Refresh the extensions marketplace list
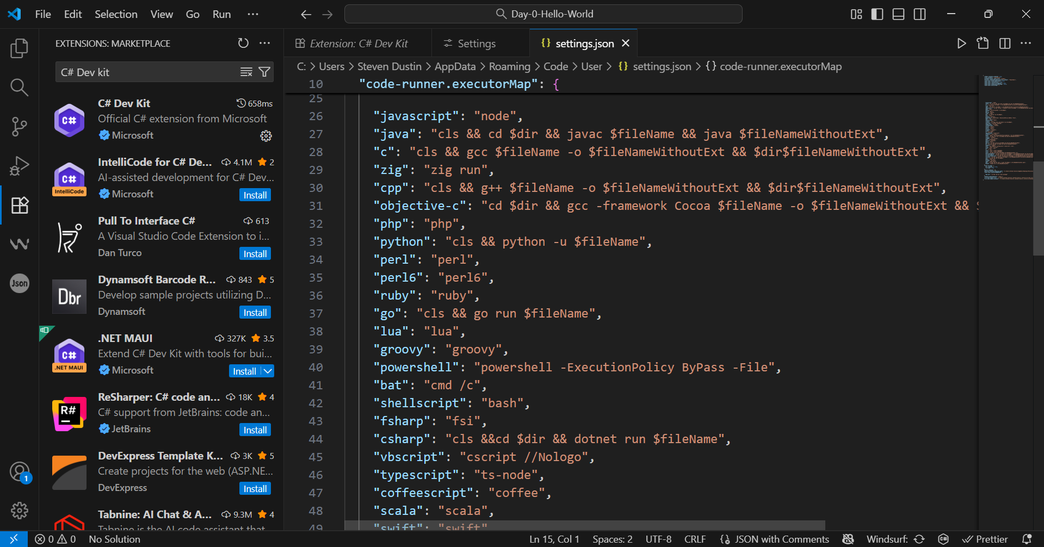This screenshot has height=547, width=1044. 243,43
